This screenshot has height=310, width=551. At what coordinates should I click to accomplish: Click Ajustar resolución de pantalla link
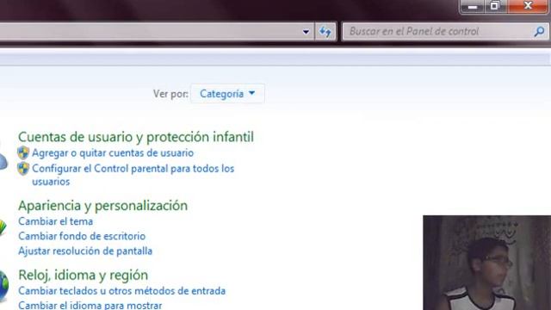point(85,251)
